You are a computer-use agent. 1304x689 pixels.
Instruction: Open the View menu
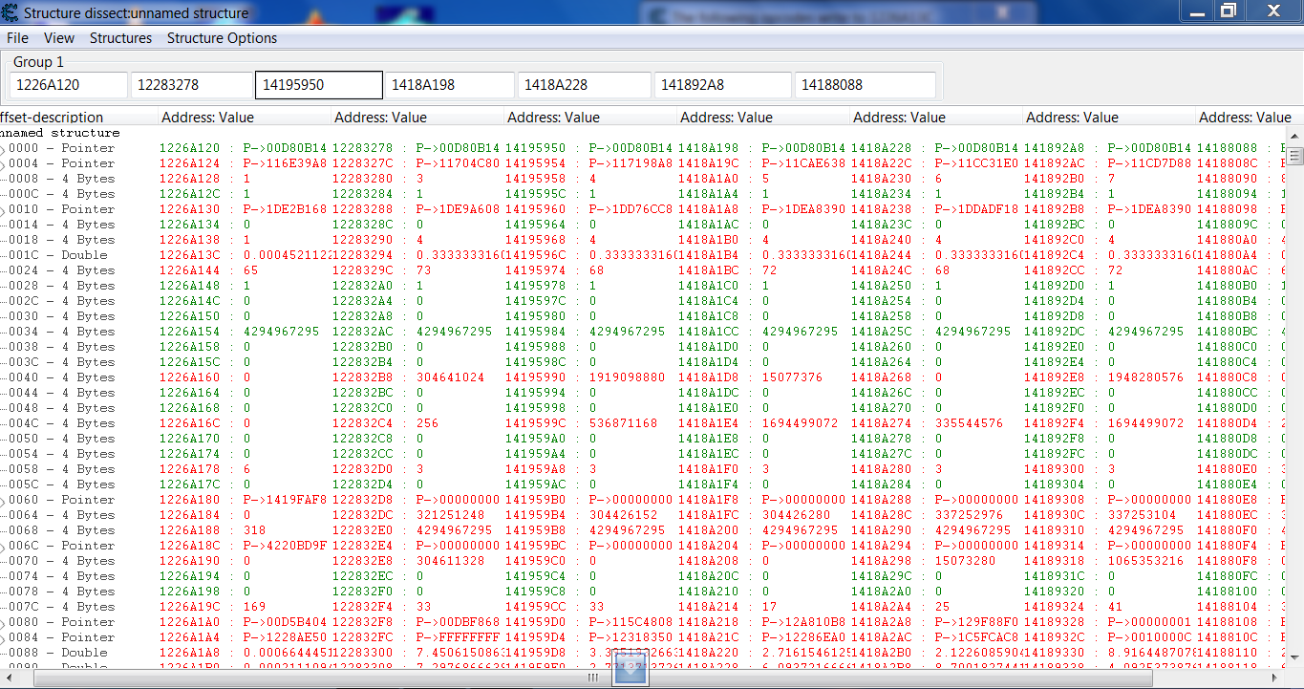(x=59, y=38)
